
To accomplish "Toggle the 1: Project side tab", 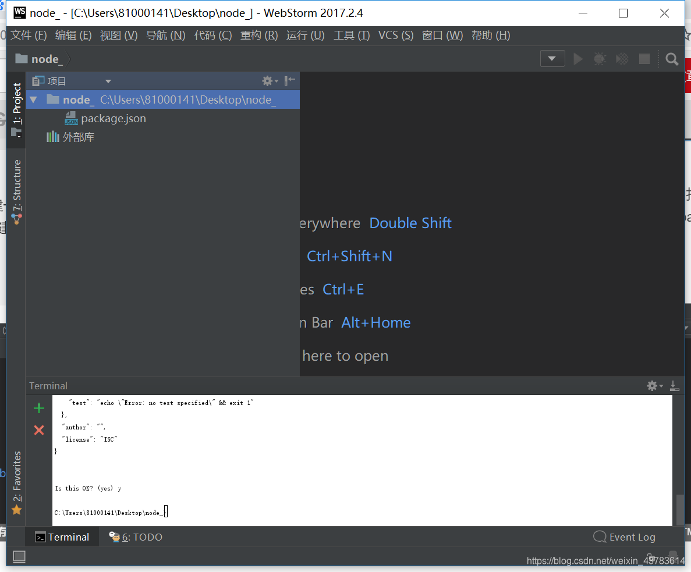I will coord(16,109).
